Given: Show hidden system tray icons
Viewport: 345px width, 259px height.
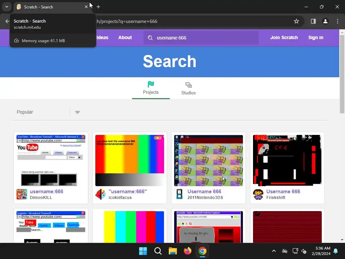Looking at the screenshot, I should click(x=274, y=251).
